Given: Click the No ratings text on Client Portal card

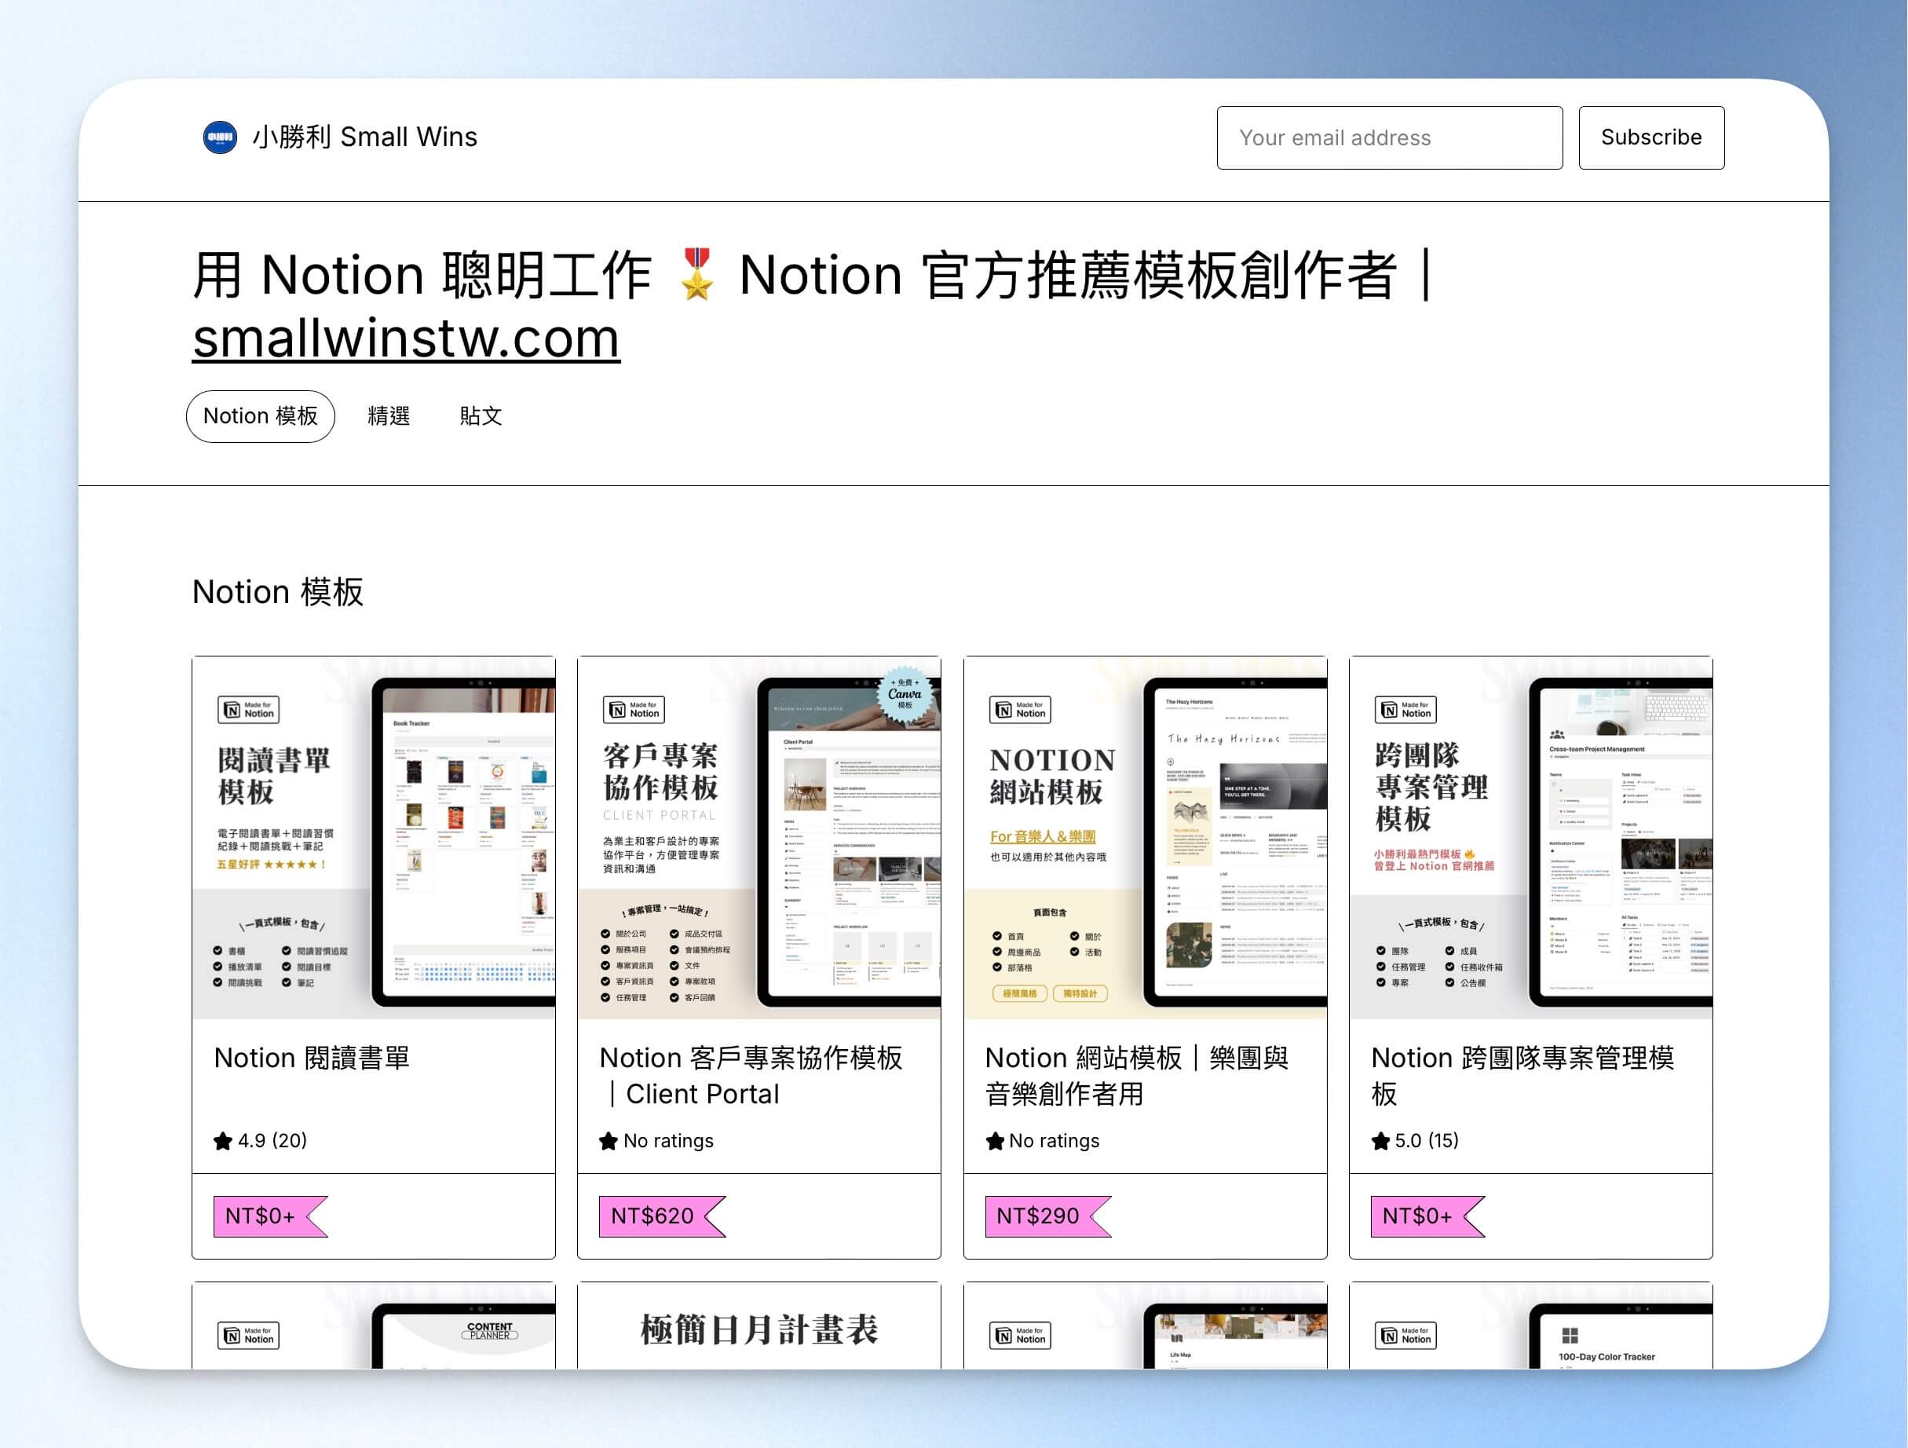Looking at the screenshot, I should point(668,1141).
